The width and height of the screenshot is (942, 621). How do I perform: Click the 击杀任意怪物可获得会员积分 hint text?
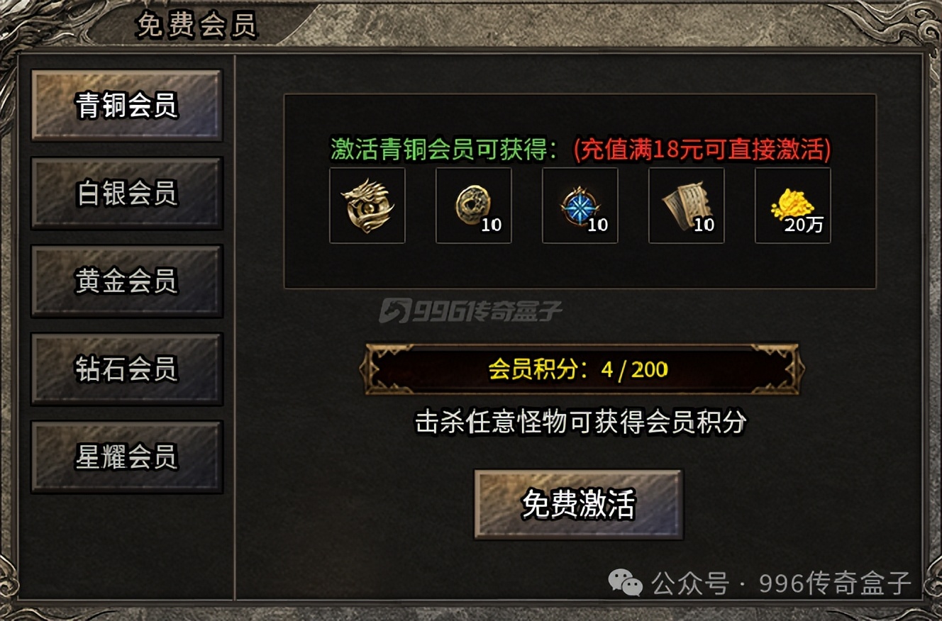click(x=581, y=423)
